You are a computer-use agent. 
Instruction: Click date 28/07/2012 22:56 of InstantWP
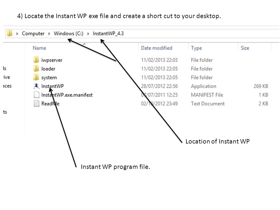(159, 86)
